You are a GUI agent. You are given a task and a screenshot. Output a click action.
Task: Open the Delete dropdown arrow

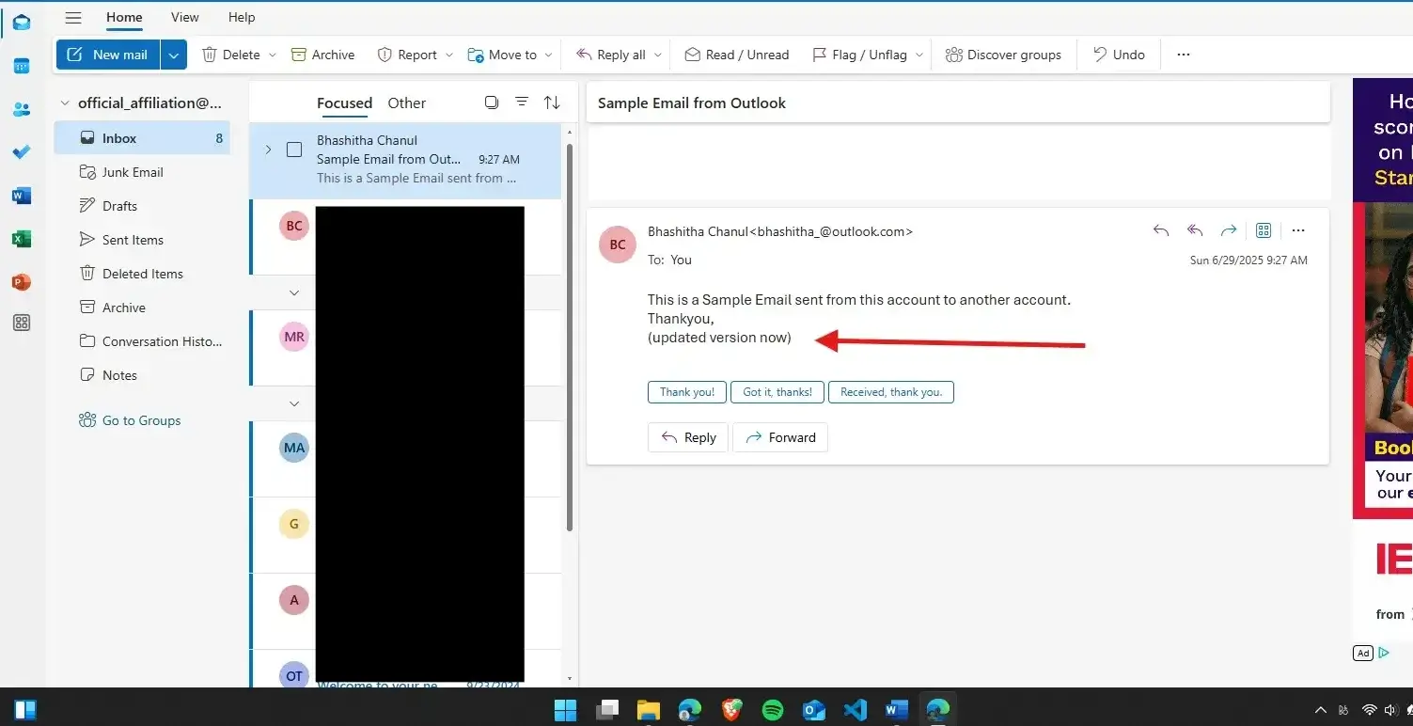click(273, 55)
